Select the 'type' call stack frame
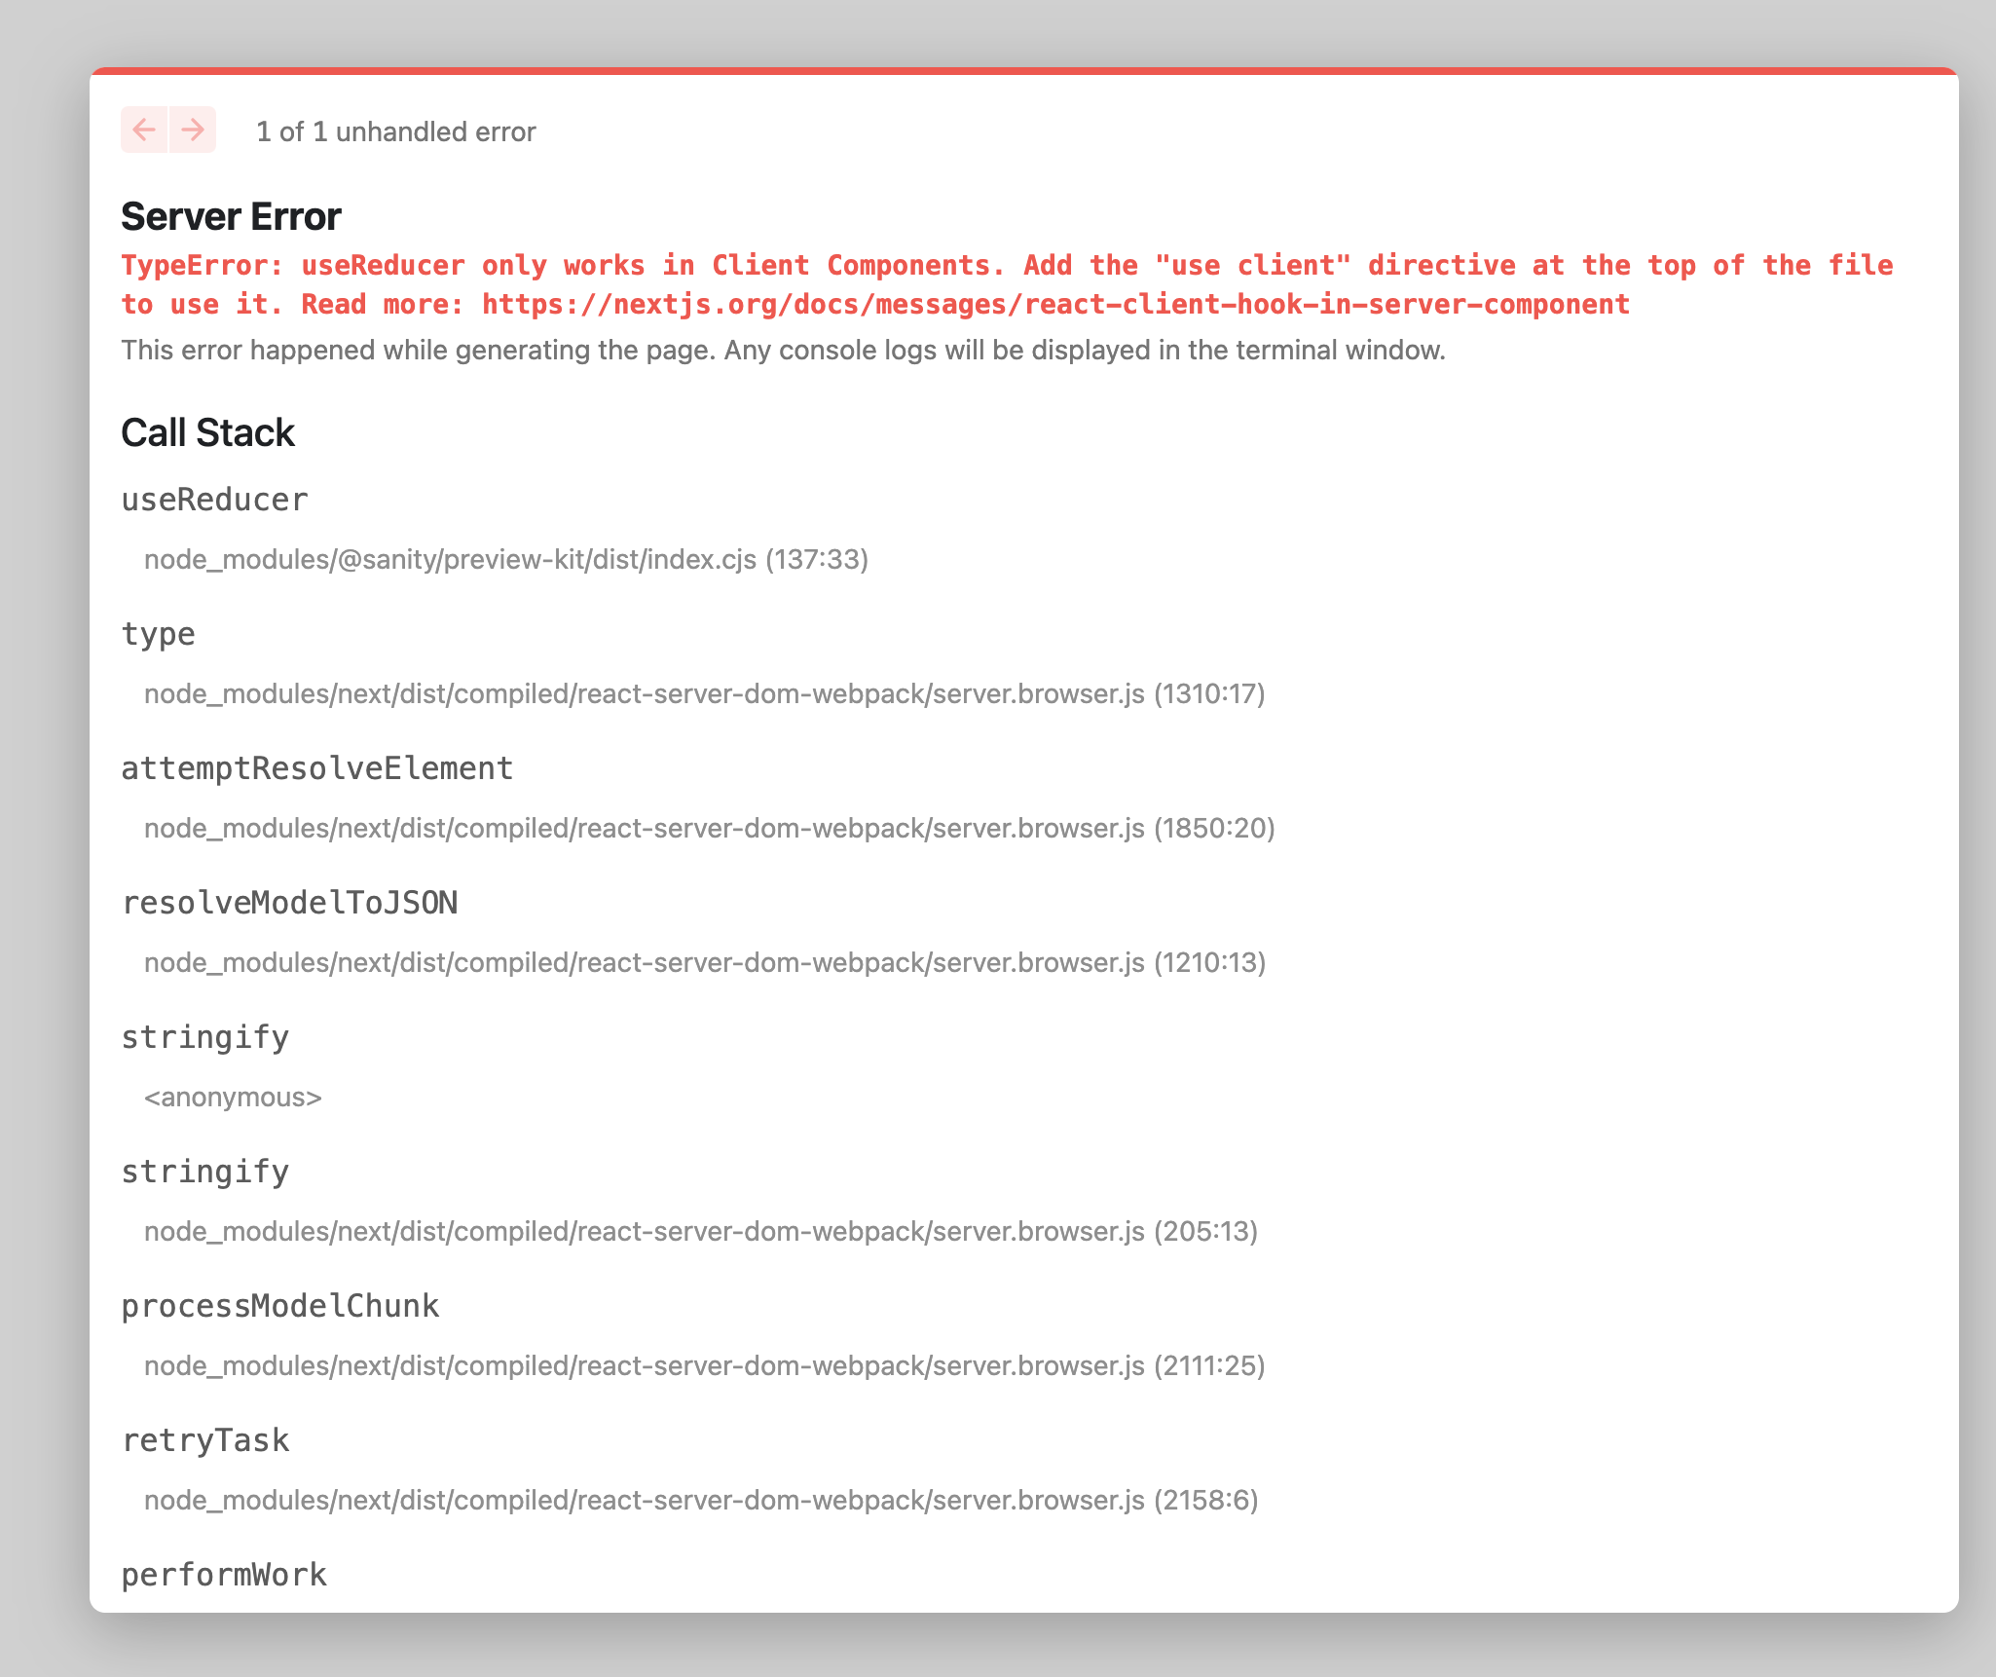This screenshot has height=1677, width=1996. coord(158,634)
